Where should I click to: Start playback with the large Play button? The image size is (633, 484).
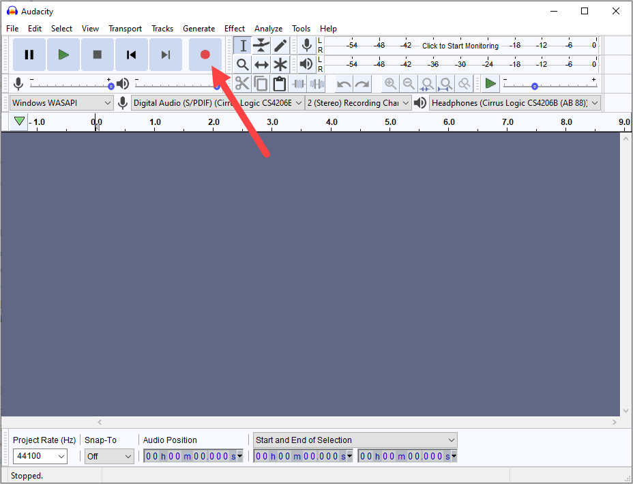tap(63, 55)
